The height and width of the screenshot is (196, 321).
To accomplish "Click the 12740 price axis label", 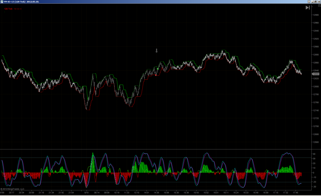I will [x=316, y=110].
